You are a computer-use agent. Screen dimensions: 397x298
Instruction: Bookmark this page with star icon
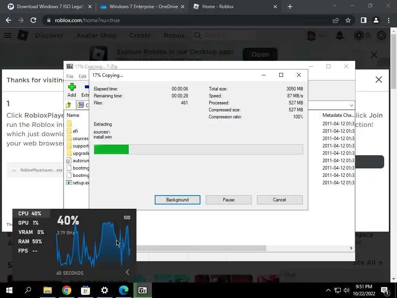click(348, 20)
